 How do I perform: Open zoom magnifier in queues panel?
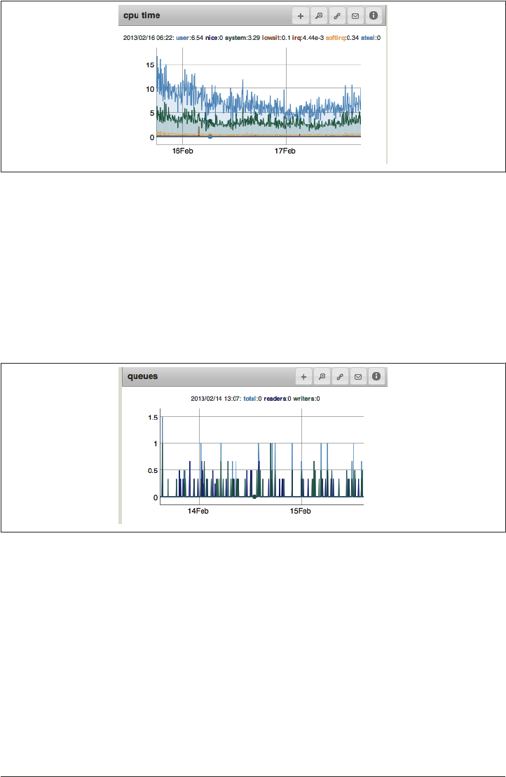pyautogui.click(x=322, y=377)
